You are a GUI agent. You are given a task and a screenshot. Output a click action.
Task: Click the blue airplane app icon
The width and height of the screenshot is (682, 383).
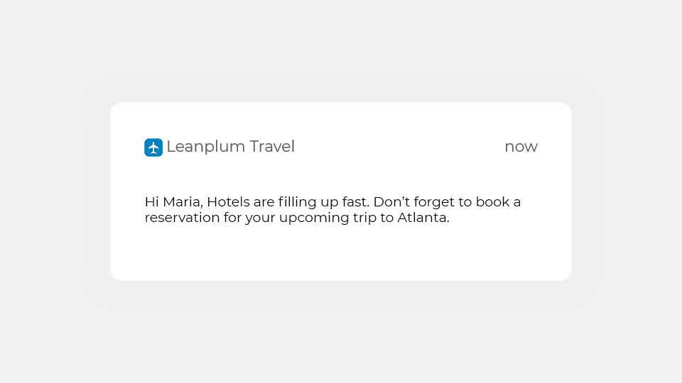point(153,148)
